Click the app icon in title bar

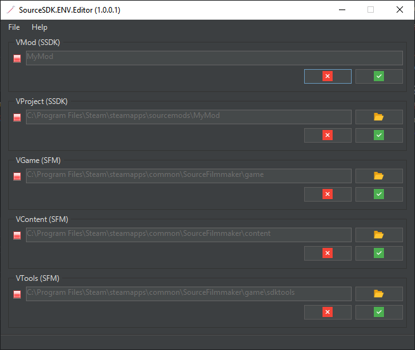[x=11, y=10]
